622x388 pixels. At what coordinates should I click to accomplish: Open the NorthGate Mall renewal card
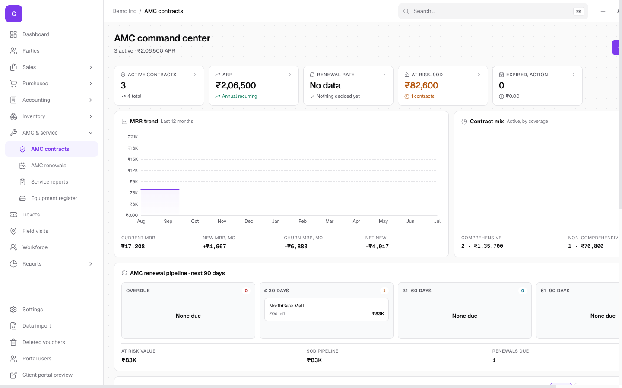pyautogui.click(x=327, y=310)
